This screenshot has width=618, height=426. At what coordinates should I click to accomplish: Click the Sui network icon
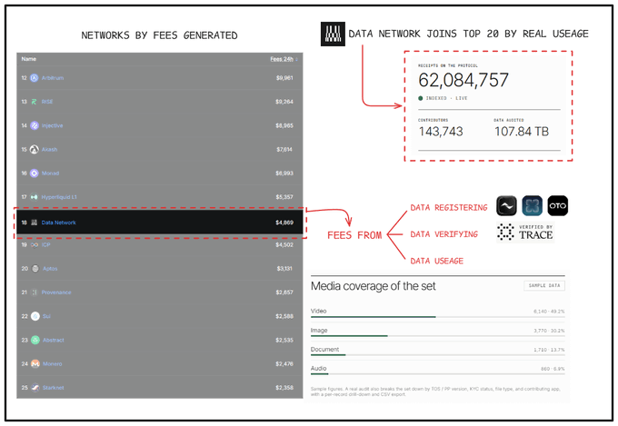click(x=35, y=316)
